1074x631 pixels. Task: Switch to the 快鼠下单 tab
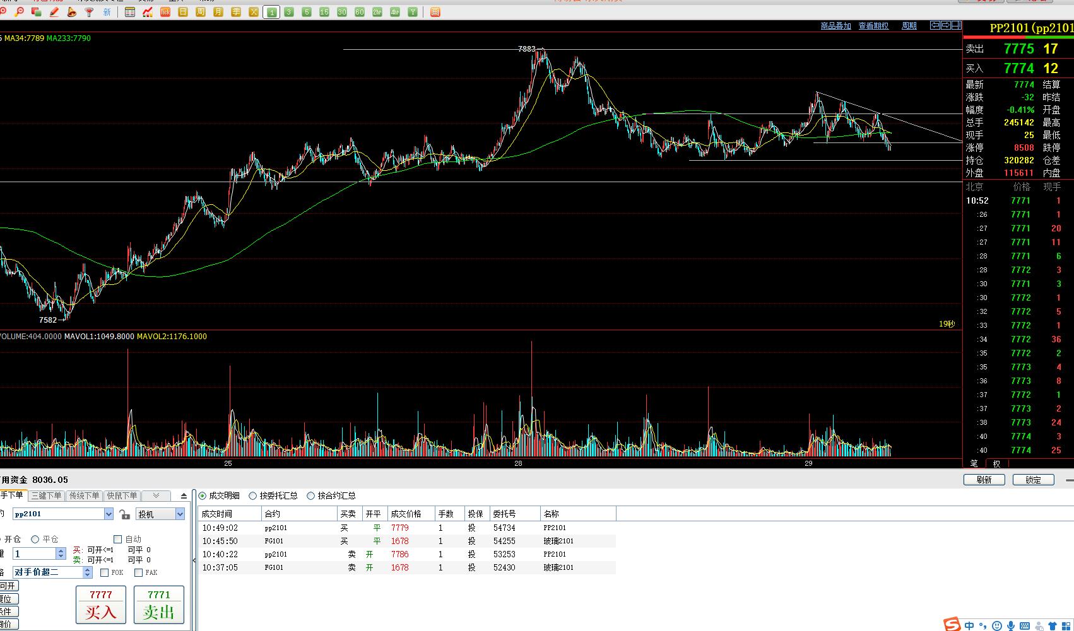122,496
